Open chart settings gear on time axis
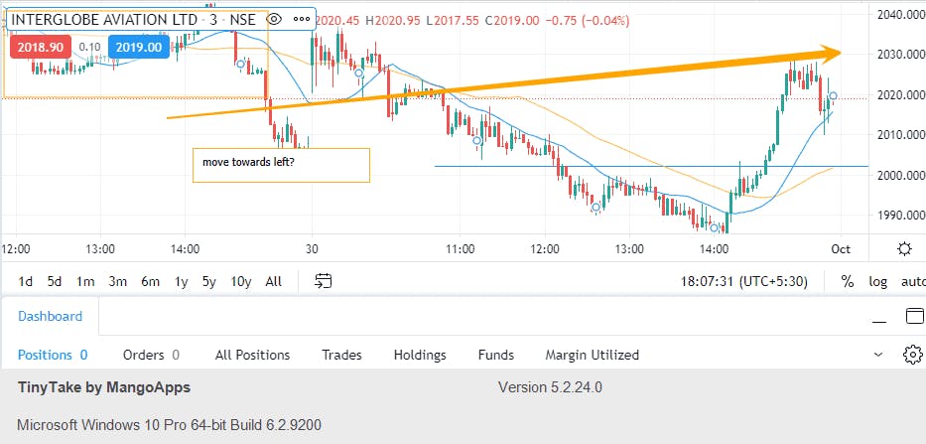The image size is (926, 444). [x=904, y=249]
